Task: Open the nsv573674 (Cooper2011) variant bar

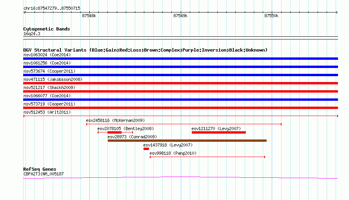Action: (x=180, y=75)
